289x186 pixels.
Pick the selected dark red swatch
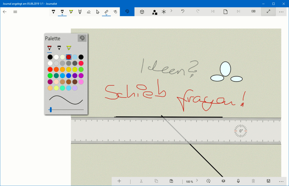pos(68,57)
